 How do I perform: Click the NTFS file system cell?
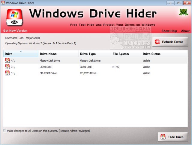tap(115, 67)
